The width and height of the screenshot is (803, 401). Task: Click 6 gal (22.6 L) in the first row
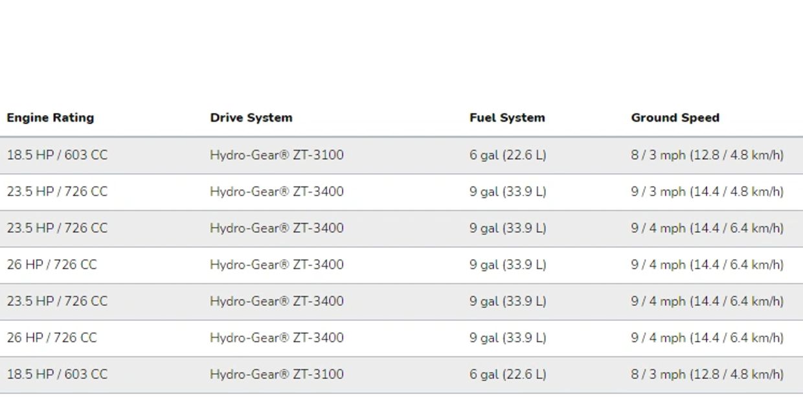coord(508,155)
